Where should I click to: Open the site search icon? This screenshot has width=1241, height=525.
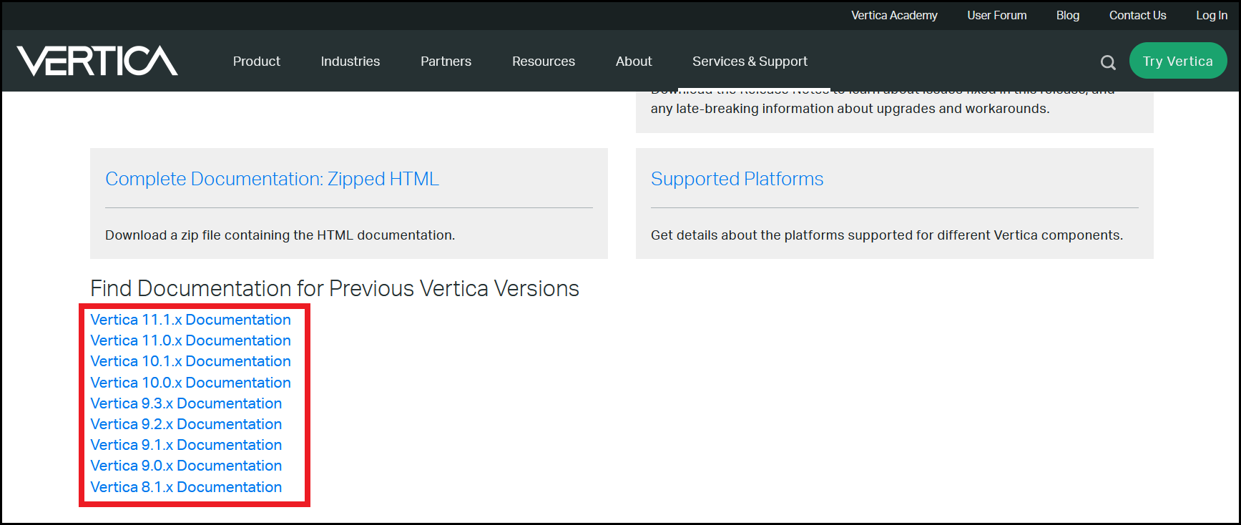tap(1108, 62)
